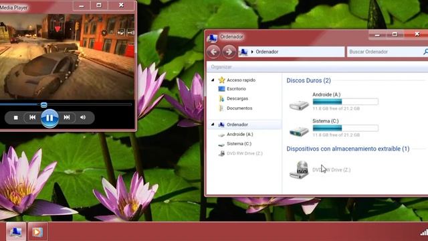Mute the Media Player volume

pyautogui.click(x=83, y=118)
